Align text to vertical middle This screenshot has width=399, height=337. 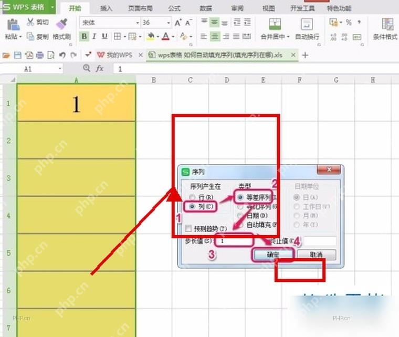[x=215, y=23]
